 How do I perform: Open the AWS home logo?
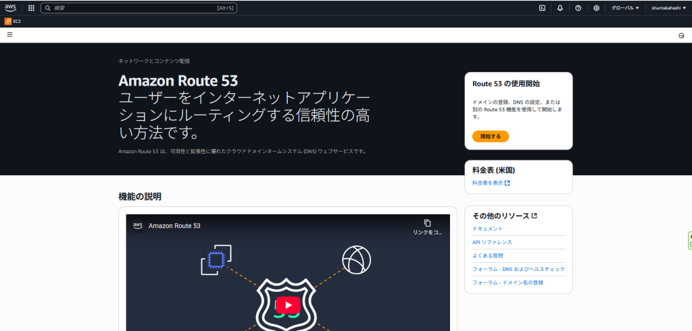[10, 7]
